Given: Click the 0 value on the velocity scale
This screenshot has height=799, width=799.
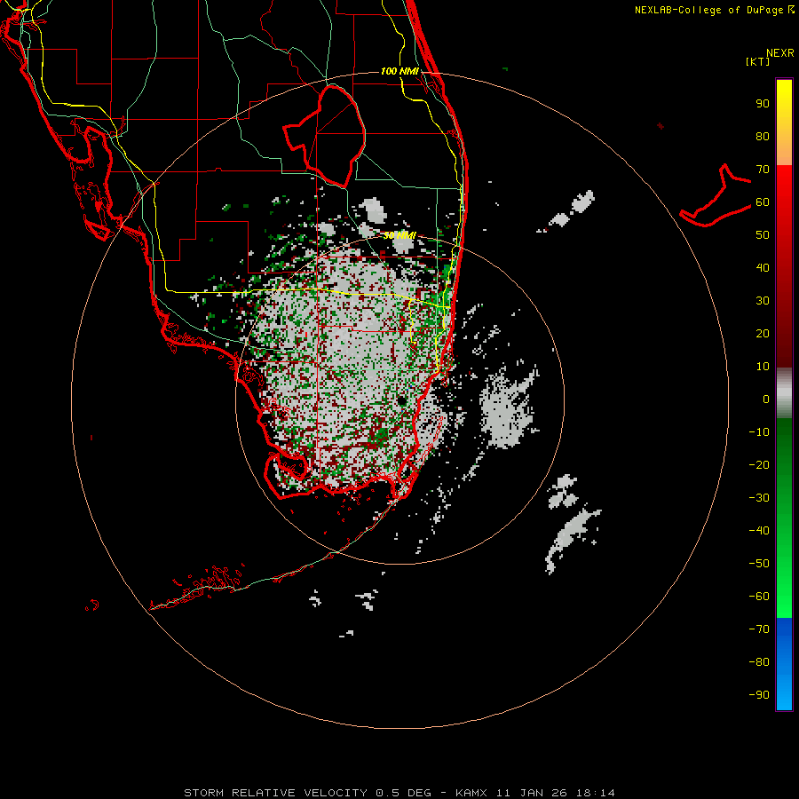Looking at the screenshot, I should tap(766, 399).
